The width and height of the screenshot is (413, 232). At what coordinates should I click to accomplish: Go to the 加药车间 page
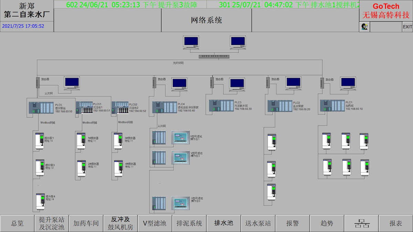click(x=86, y=223)
